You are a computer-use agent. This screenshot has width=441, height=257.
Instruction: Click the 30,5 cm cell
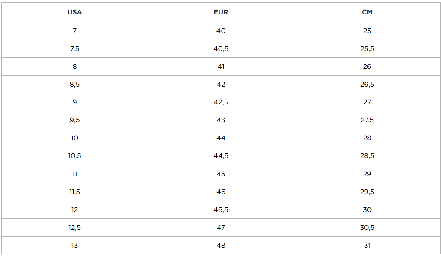[367, 228]
